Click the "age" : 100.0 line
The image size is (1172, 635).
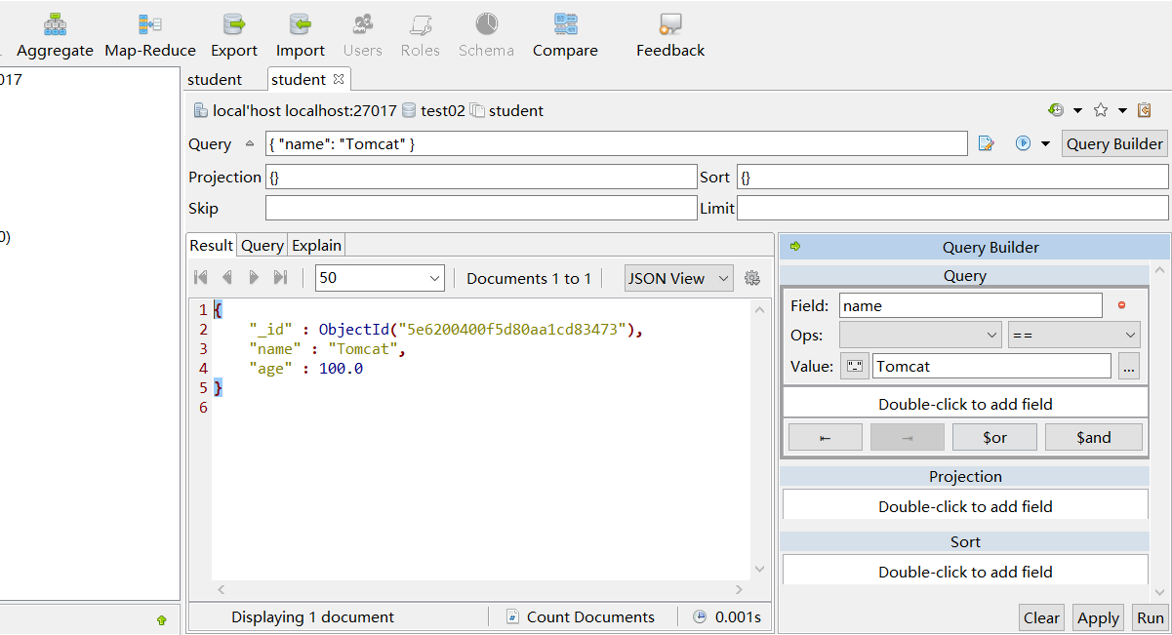(x=305, y=369)
